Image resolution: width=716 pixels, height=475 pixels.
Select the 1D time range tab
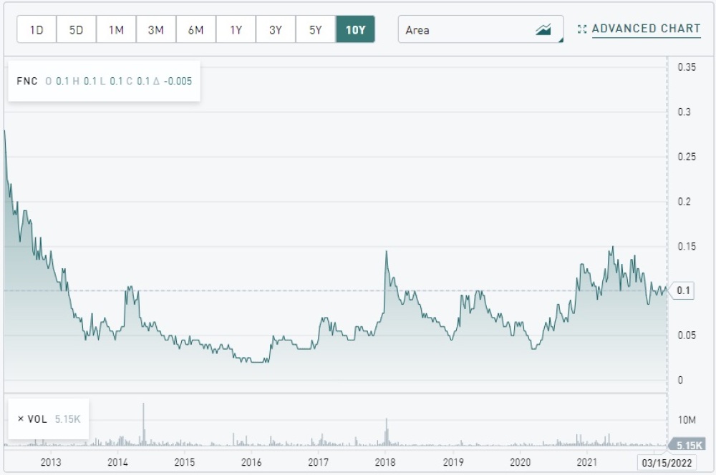pyautogui.click(x=37, y=29)
